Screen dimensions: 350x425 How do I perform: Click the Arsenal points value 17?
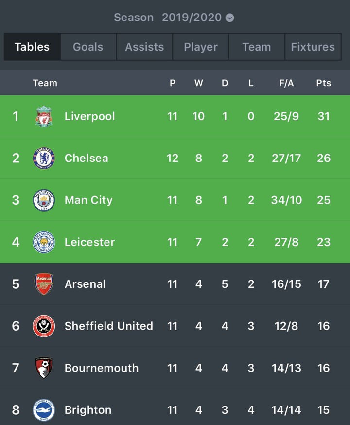[x=323, y=284]
